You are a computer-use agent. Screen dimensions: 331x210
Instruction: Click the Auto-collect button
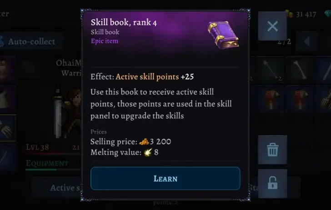pos(31,41)
